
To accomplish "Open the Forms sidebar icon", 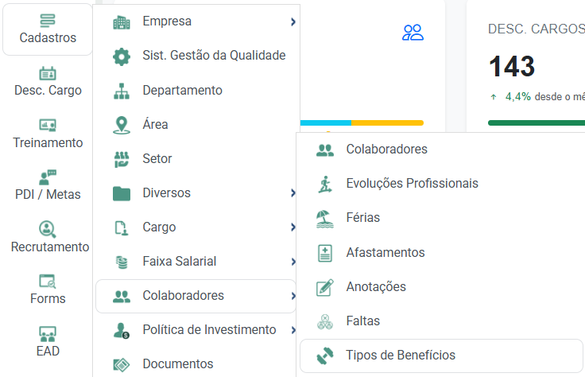I will (48, 282).
